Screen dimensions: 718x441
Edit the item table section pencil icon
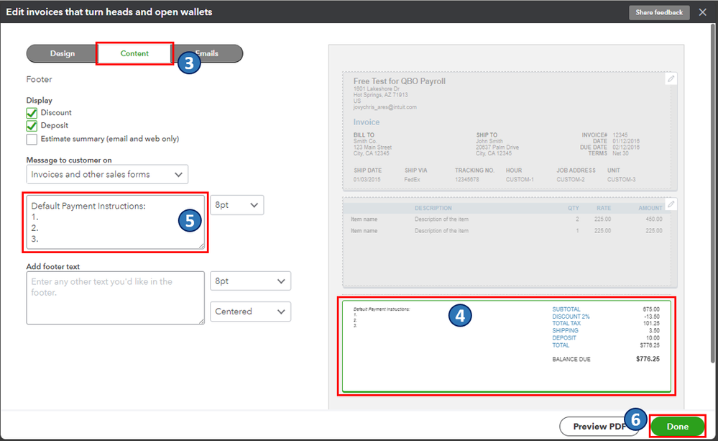click(671, 204)
